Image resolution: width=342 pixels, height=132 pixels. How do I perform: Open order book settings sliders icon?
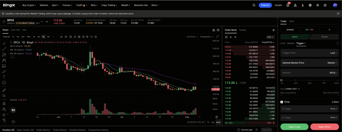273,30
